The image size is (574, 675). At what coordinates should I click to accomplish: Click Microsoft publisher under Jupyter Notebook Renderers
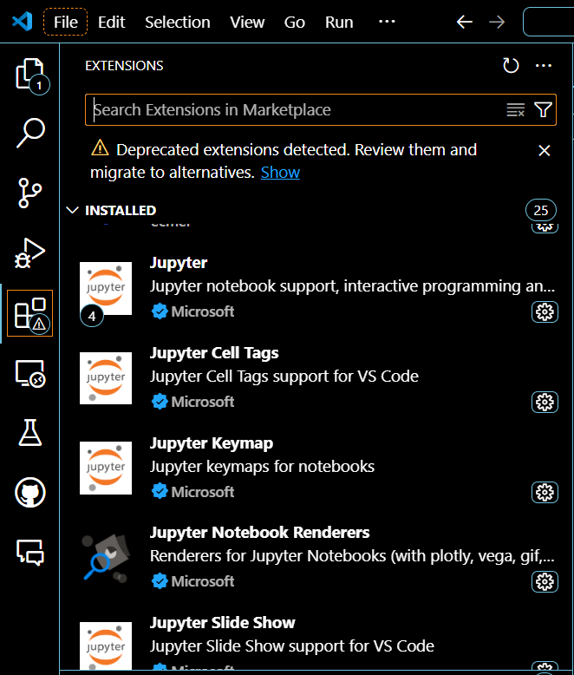tap(203, 581)
